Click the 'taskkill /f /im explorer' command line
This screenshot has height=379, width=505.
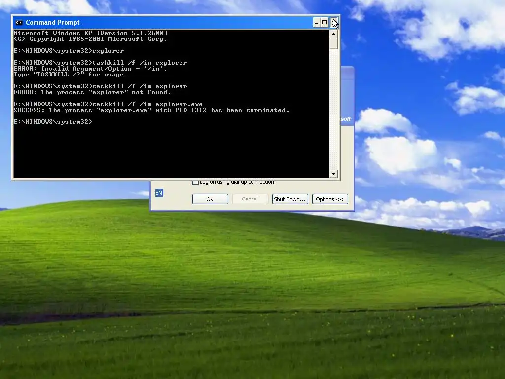pyautogui.click(x=100, y=86)
